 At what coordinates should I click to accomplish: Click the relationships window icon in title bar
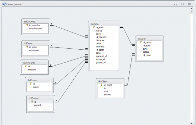(x=4, y=4)
